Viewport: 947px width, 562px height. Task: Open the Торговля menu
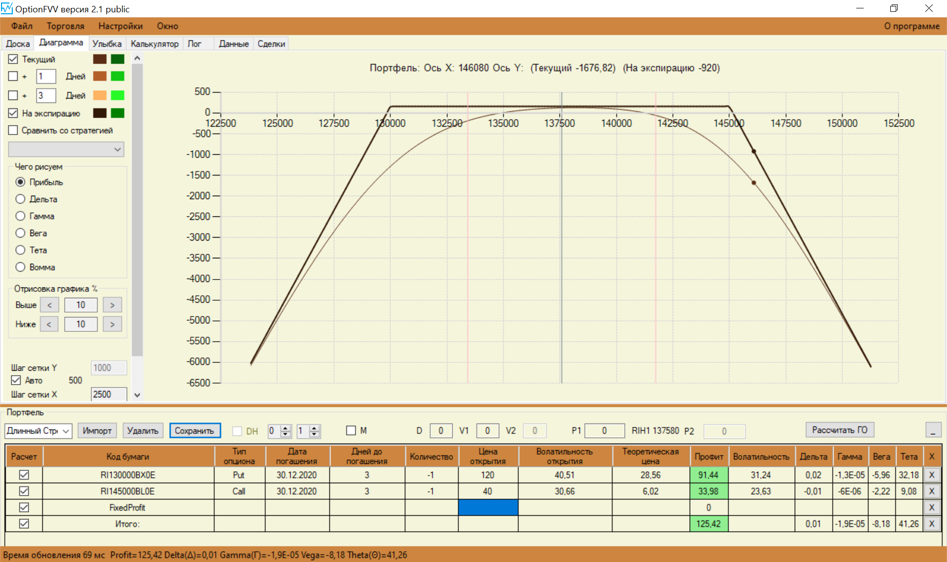click(x=65, y=26)
